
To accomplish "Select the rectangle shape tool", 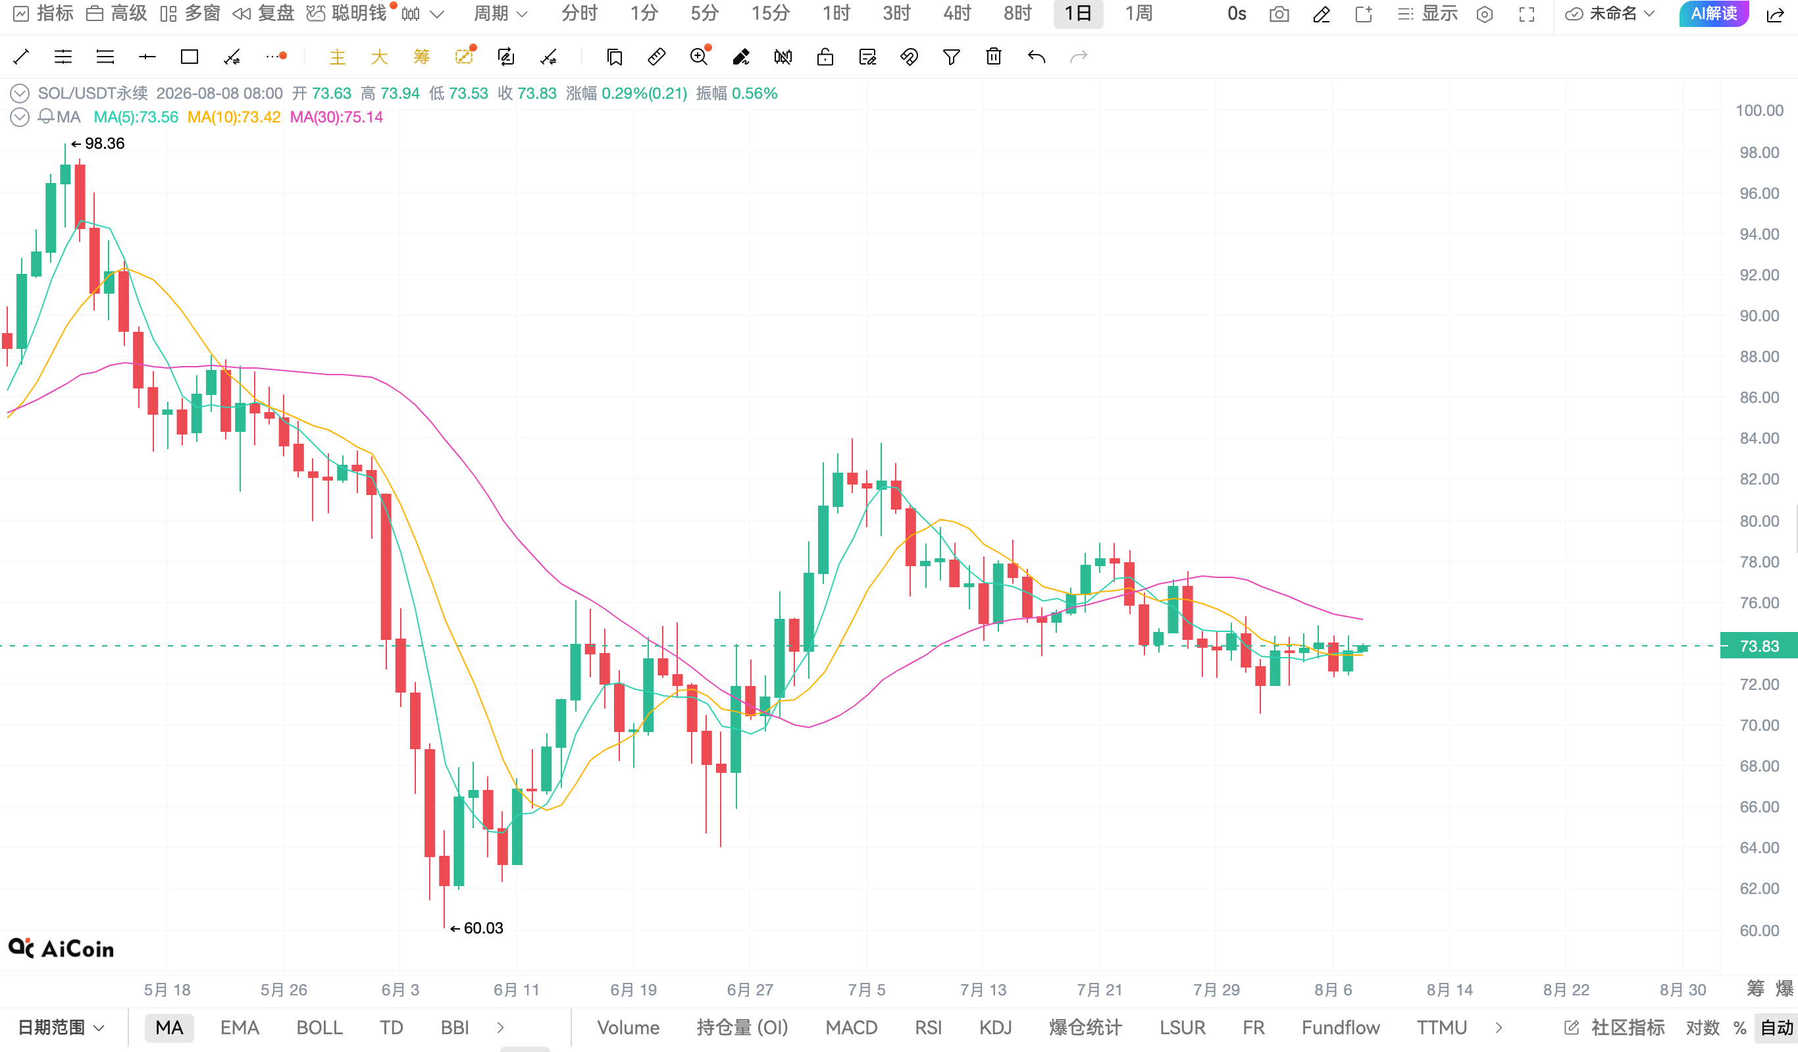I will point(189,57).
